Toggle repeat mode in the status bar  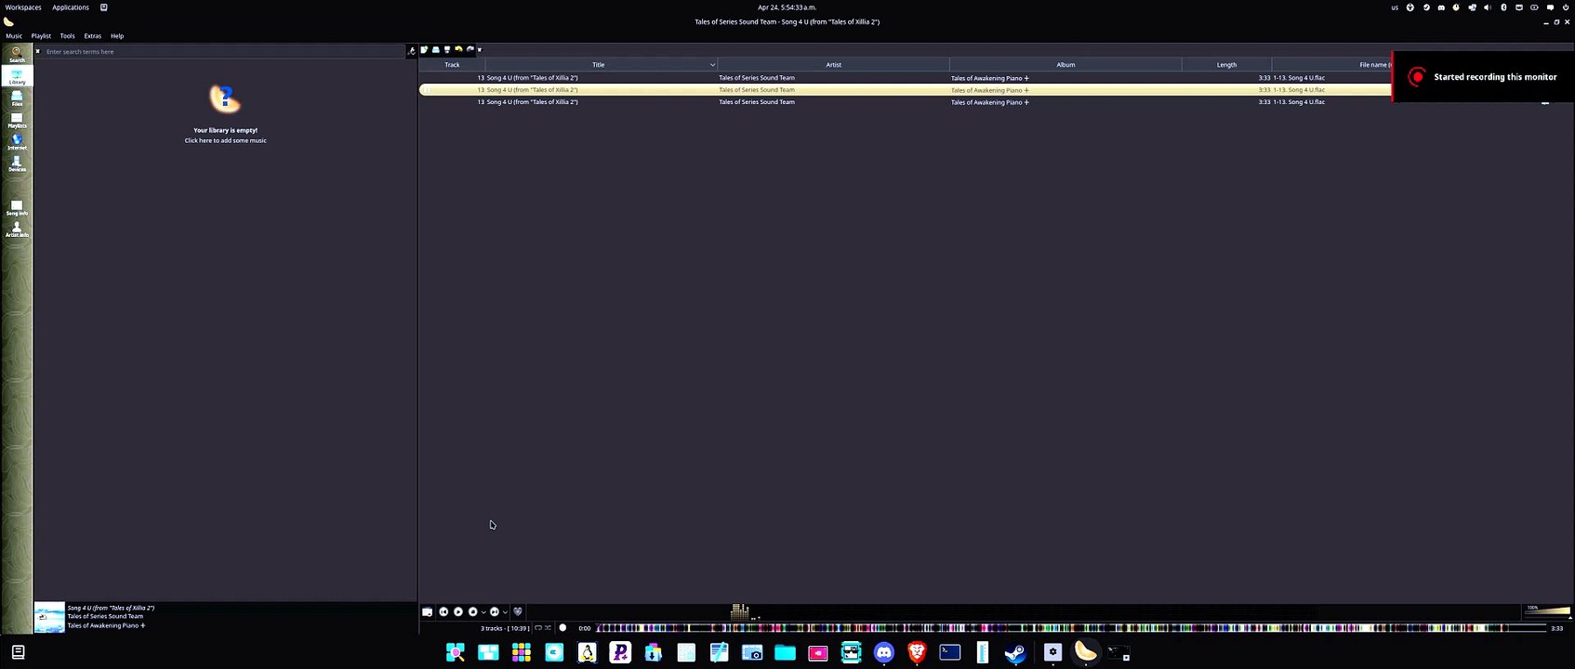[x=537, y=628]
